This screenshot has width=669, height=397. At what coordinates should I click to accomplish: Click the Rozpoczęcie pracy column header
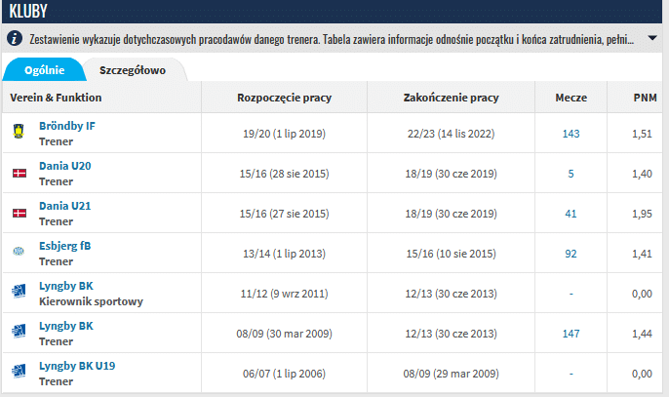coord(284,98)
